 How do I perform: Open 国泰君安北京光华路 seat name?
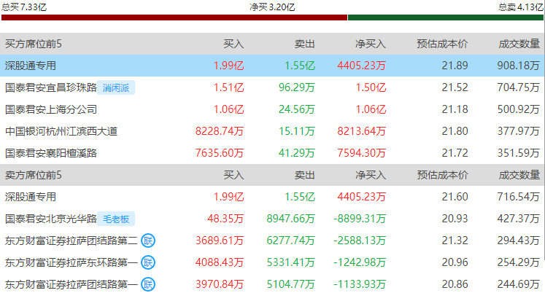[51, 219]
